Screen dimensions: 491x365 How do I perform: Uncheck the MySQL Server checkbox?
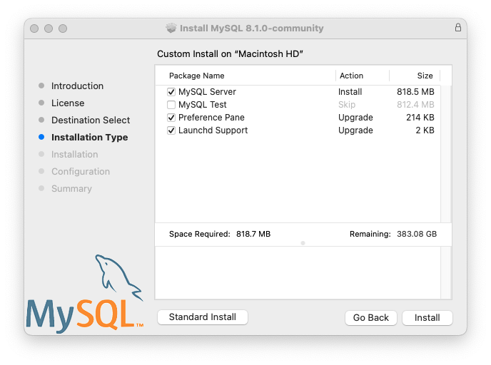pos(171,92)
